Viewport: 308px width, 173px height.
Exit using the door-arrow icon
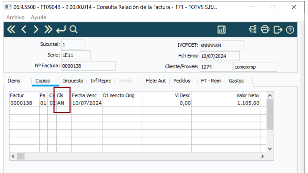pyautogui.click(x=278, y=30)
